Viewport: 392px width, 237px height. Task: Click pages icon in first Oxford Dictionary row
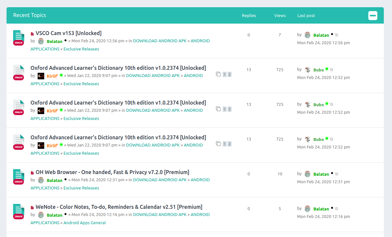(218, 74)
